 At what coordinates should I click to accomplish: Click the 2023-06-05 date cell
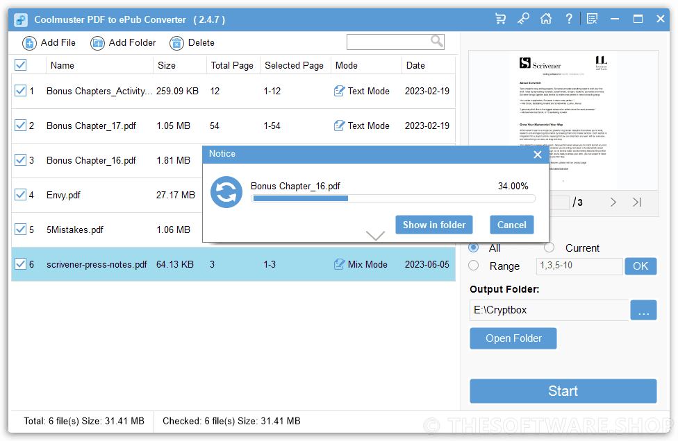427,264
